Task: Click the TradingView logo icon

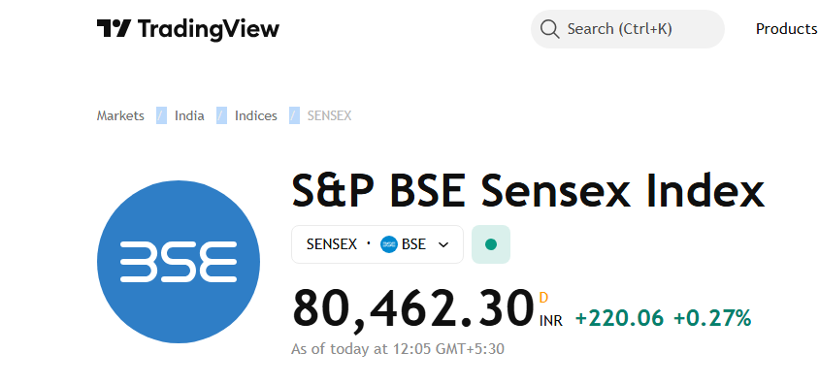Action: (114, 28)
